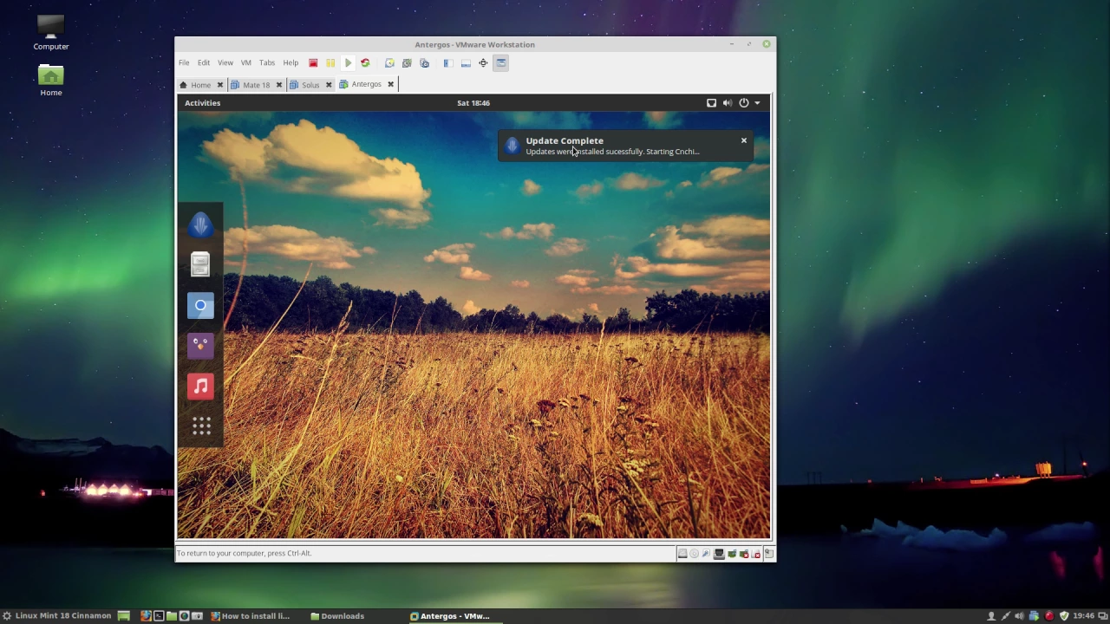1110x624 pixels.
Task: Click the power icon in GNOME top bar
Action: (743, 102)
